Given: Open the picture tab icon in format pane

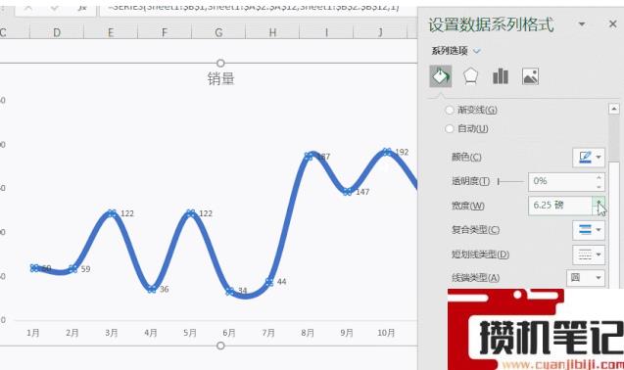Looking at the screenshot, I should point(530,76).
